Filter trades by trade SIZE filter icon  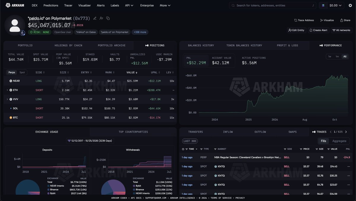317,149
